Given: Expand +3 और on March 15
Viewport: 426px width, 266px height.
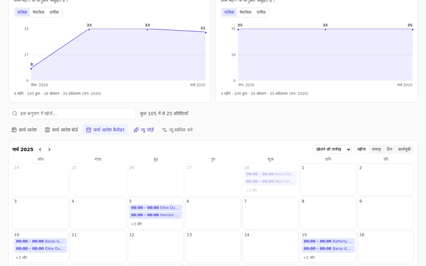Looking at the screenshot, I should (x=309, y=257).
